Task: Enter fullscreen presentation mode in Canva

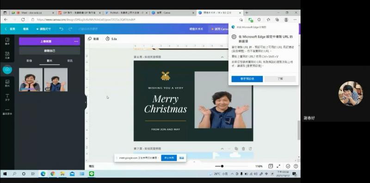Action: pos(279,166)
